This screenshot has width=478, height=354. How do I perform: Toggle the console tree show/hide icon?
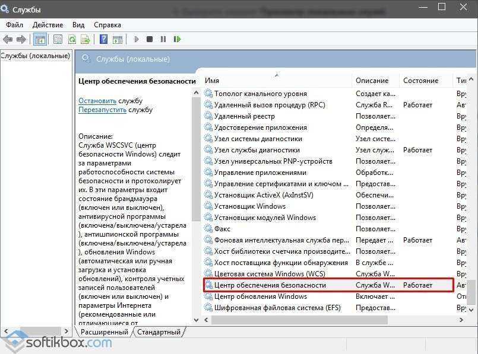40,39
